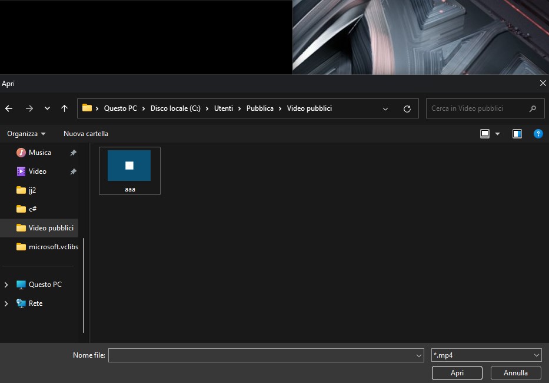Open the file type *.mp4 dropdown
The width and height of the screenshot is (549, 383).
(x=486, y=355)
